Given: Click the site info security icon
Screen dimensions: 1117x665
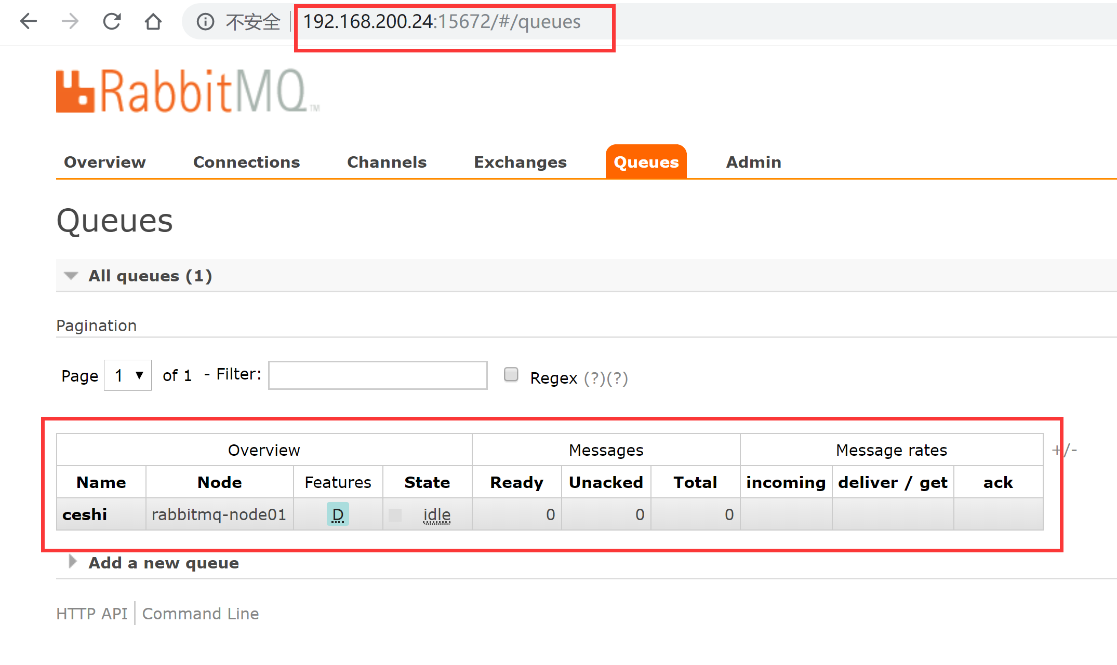Looking at the screenshot, I should point(205,22).
